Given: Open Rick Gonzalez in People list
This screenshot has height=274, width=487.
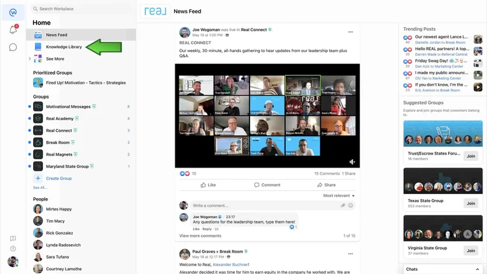Looking at the screenshot, I should 59,233.
